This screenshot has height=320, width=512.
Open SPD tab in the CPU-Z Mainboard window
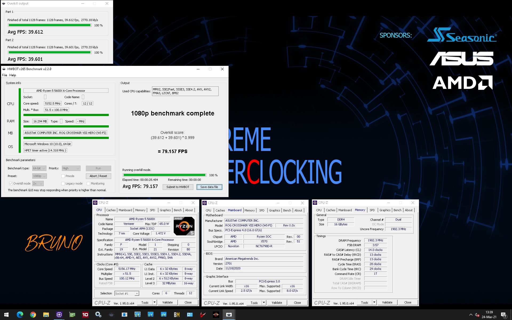coord(262,210)
